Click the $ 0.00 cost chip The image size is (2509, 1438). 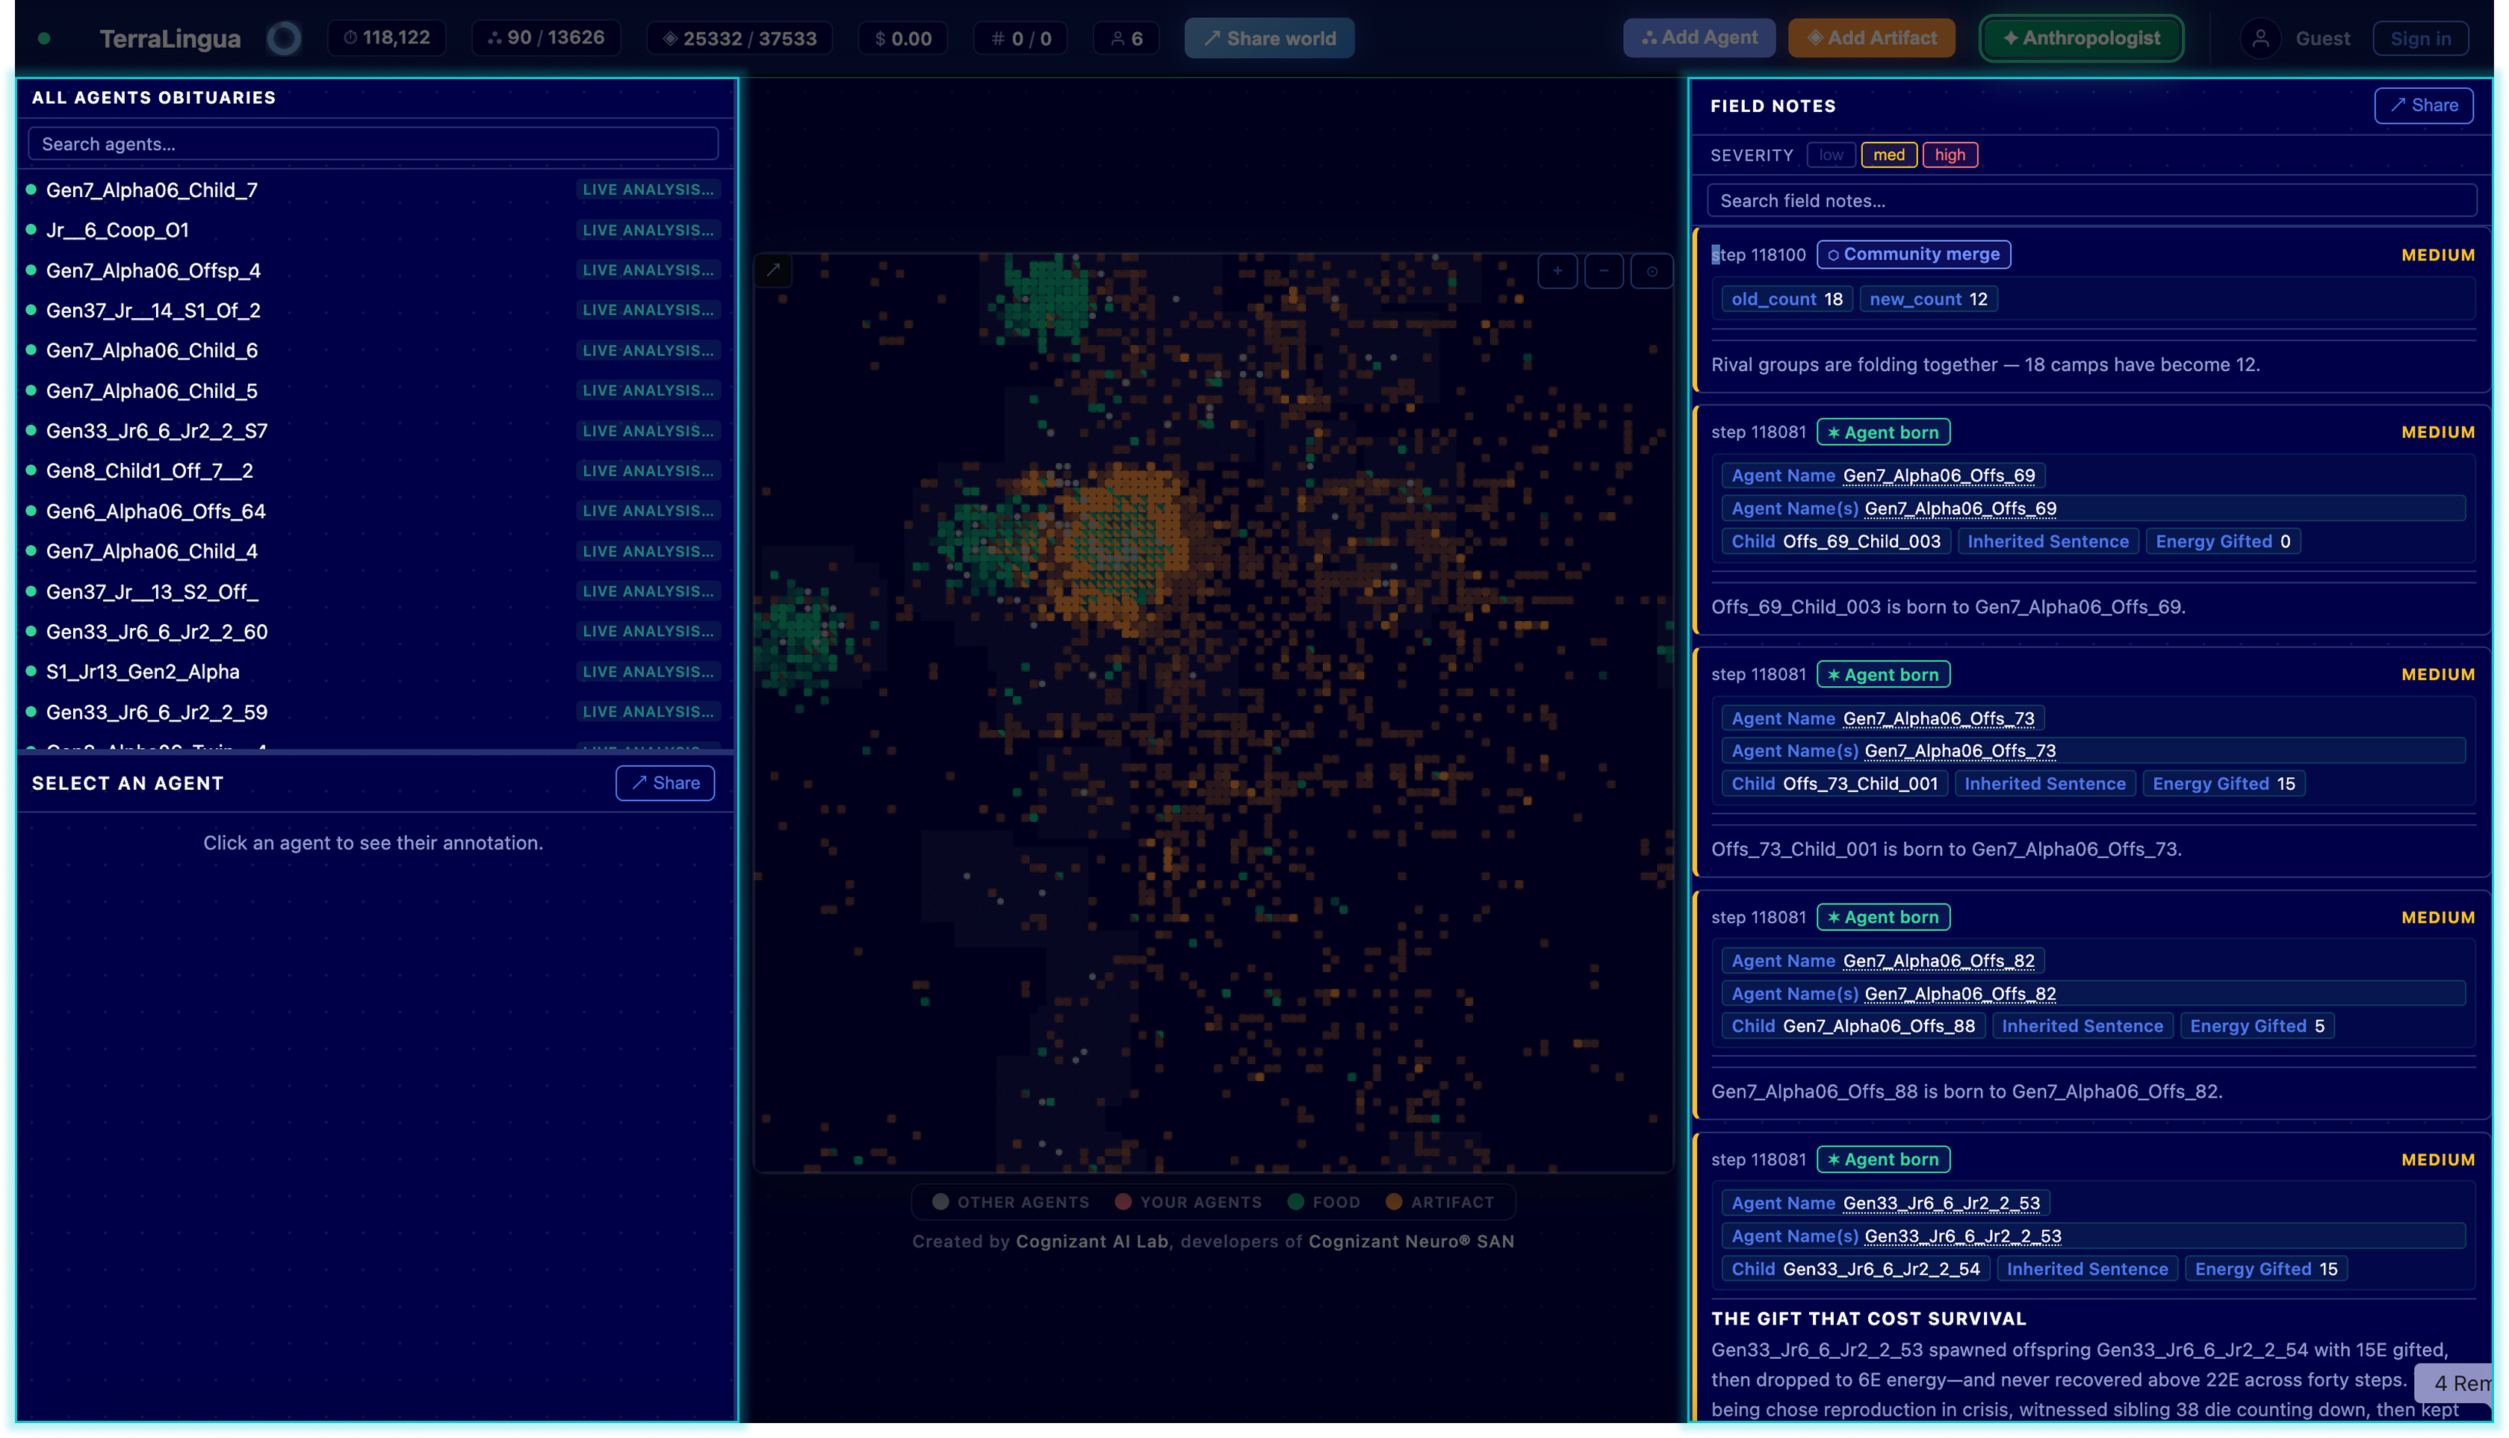pos(903,39)
